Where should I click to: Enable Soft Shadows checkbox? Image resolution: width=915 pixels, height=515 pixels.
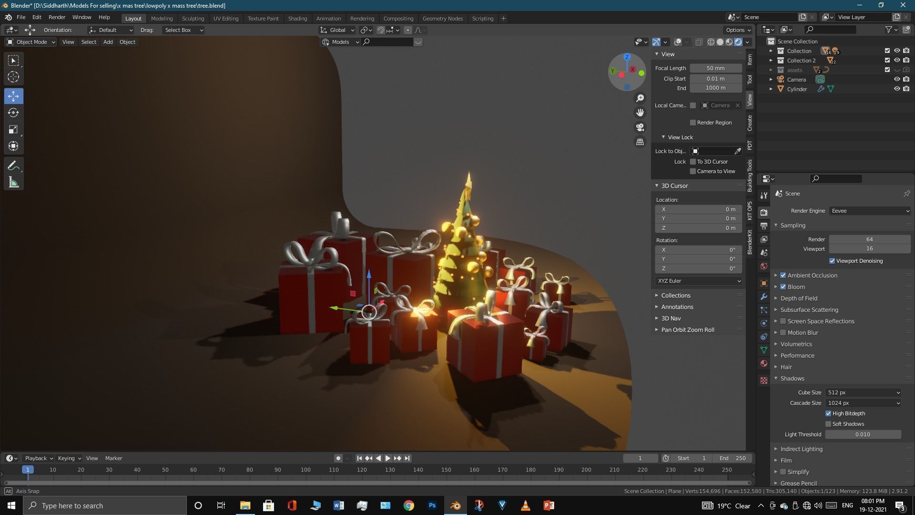coord(828,424)
